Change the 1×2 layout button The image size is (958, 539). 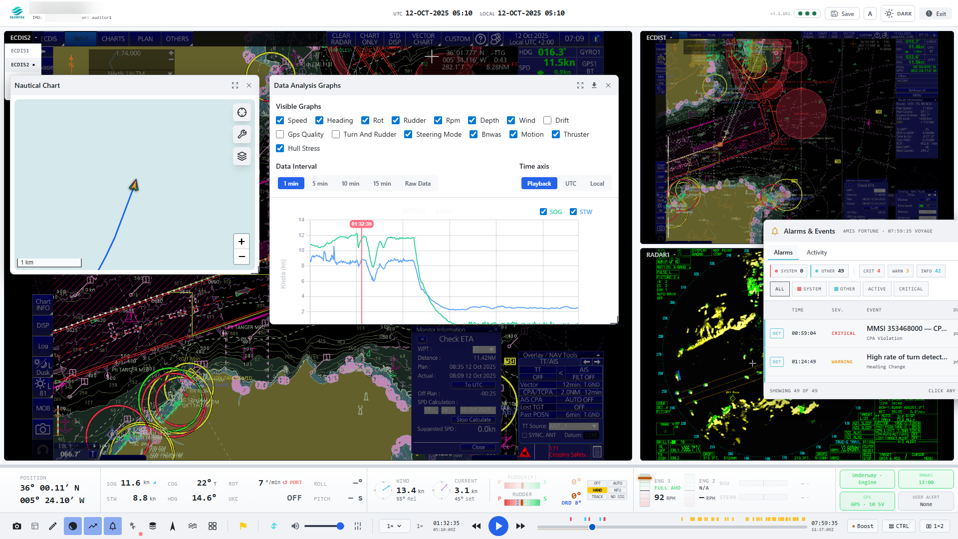coord(935,526)
